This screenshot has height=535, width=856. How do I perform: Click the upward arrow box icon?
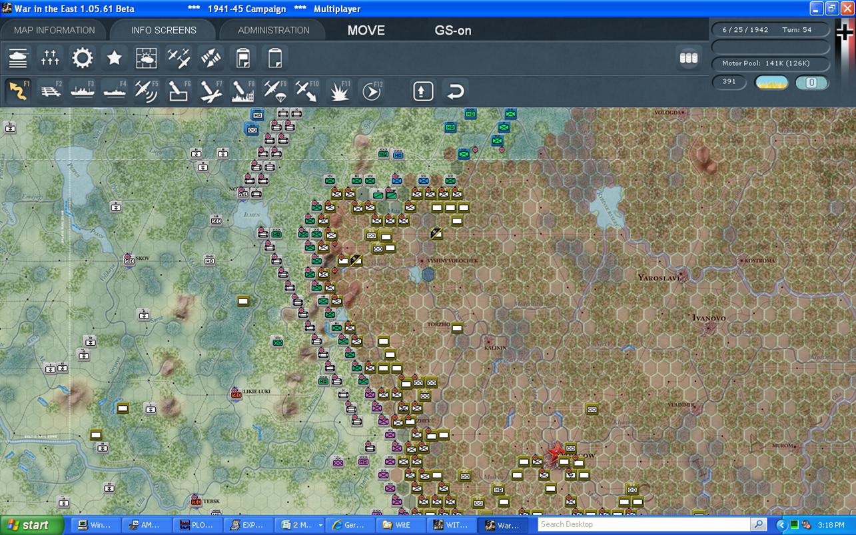[423, 91]
